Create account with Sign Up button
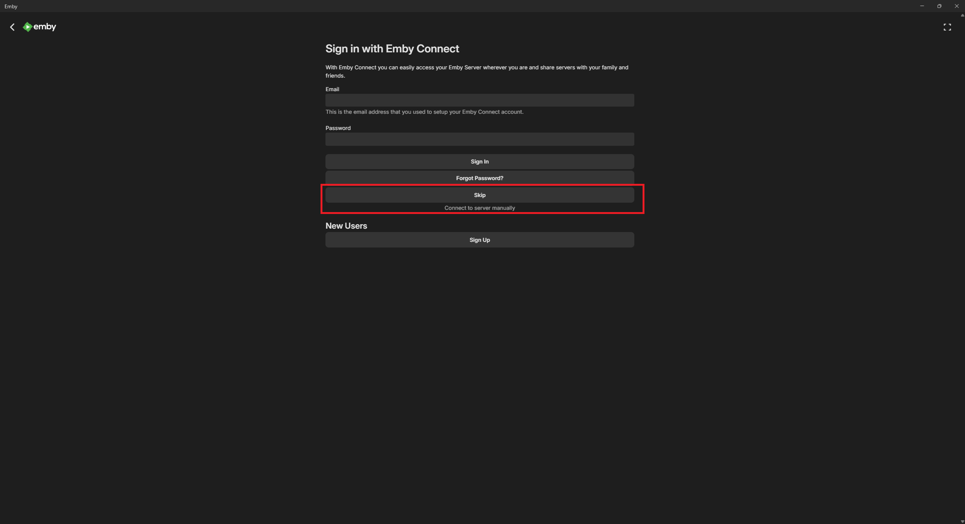The image size is (965, 524). (479, 240)
